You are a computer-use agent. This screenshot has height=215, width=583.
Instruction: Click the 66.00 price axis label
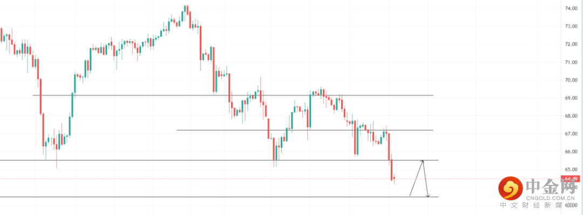click(x=572, y=152)
